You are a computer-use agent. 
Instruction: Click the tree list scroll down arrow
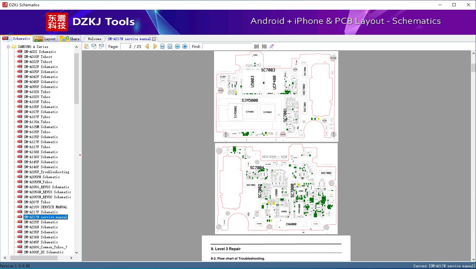pyautogui.click(x=77, y=253)
